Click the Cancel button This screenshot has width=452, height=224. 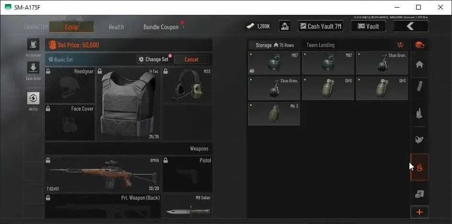coord(191,59)
